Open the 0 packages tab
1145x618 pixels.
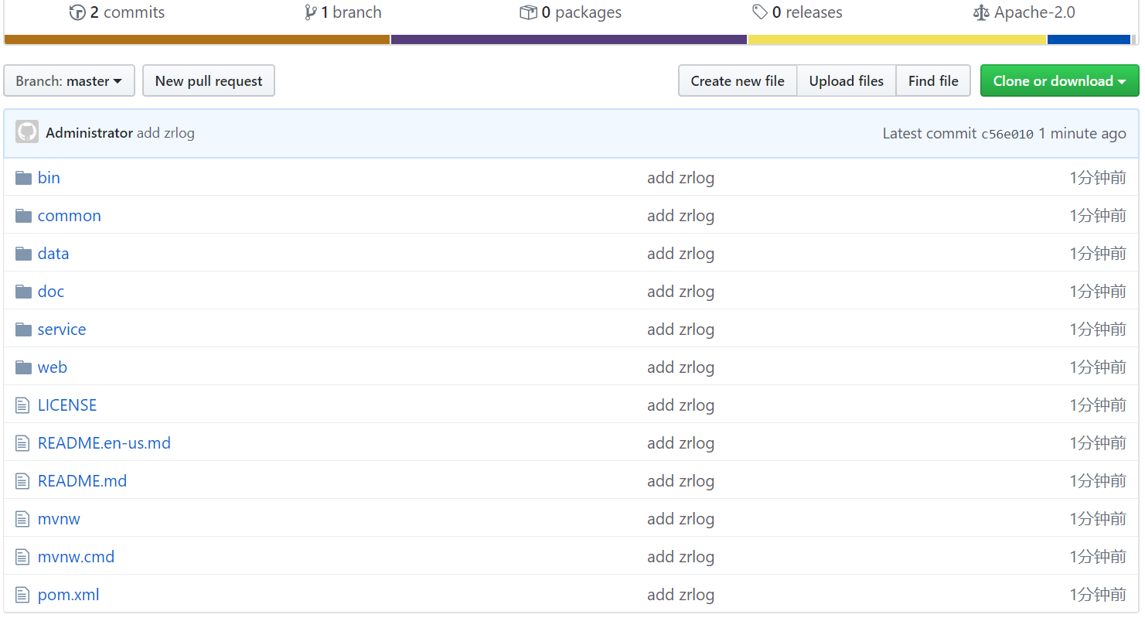click(x=571, y=12)
